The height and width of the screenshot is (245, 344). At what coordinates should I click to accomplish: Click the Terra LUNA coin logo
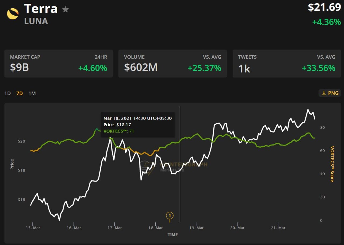(x=13, y=14)
